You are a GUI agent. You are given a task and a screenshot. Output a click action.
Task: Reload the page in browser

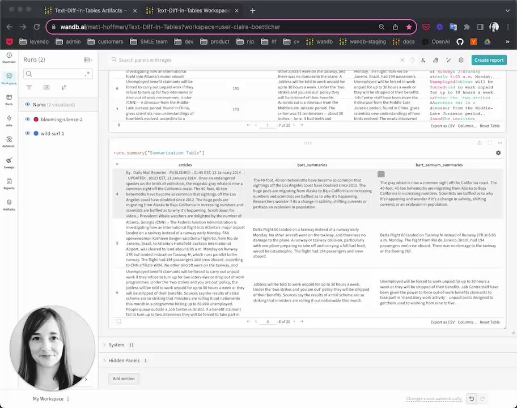coord(37,27)
